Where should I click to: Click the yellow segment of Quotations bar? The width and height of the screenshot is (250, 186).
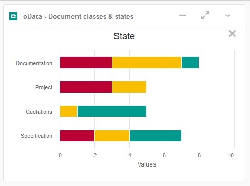pos(68,111)
